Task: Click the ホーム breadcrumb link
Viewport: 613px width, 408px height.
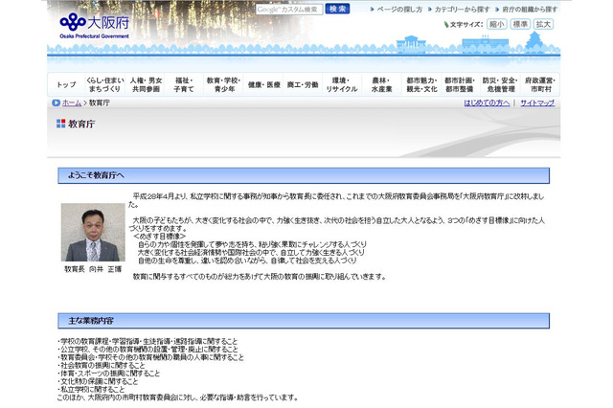Action: pos(71,102)
